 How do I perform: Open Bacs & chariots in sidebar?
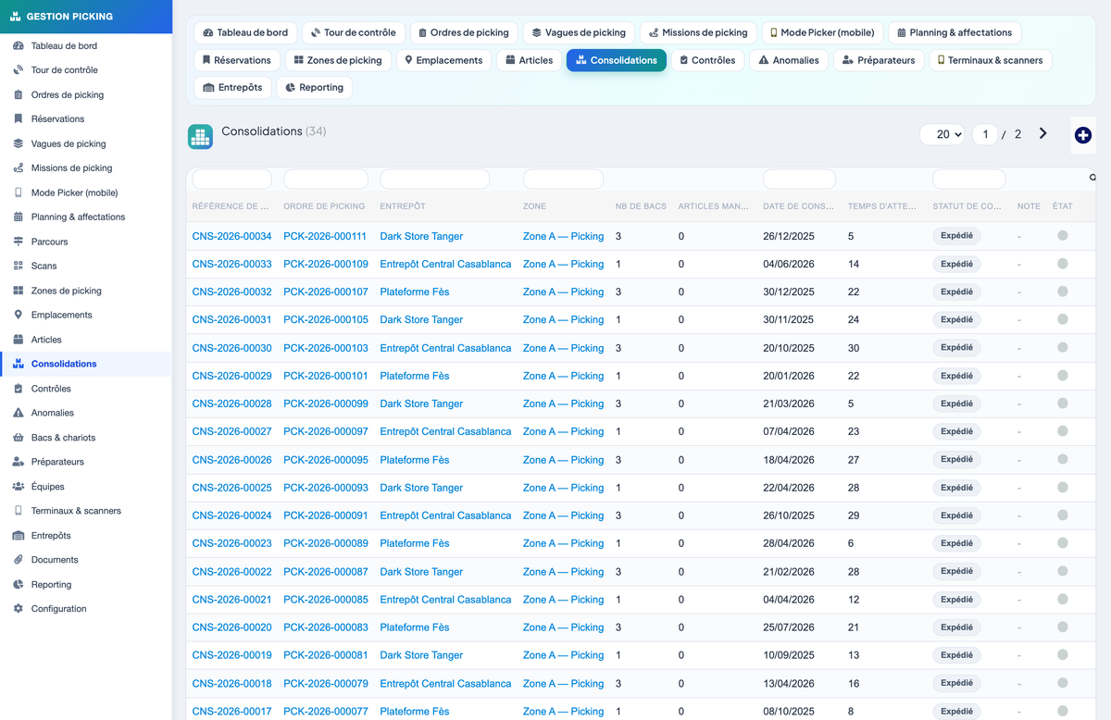click(x=63, y=438)
